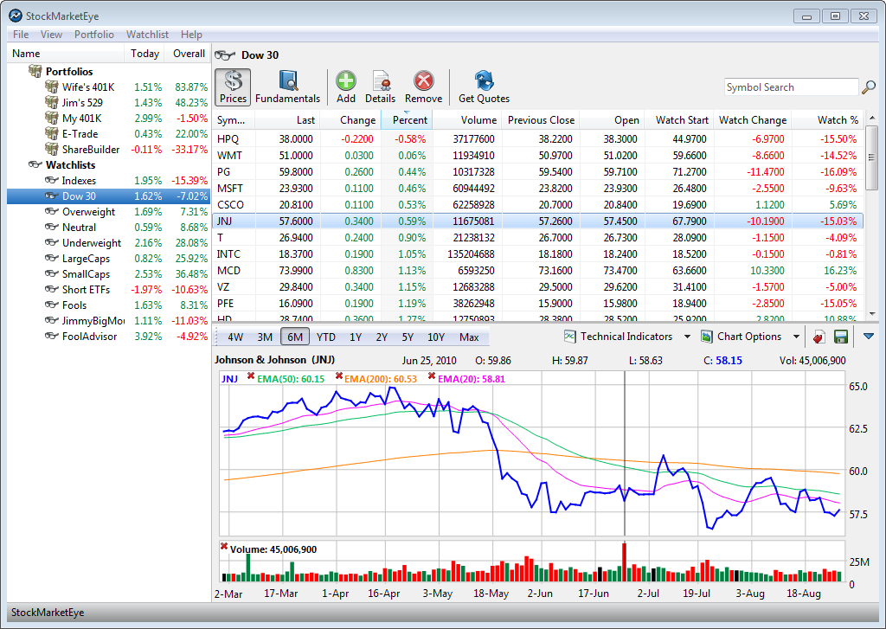This screenshot has height=629, width=886.
Task: Sort by the Watch % column header
Action: coord(828,119)
